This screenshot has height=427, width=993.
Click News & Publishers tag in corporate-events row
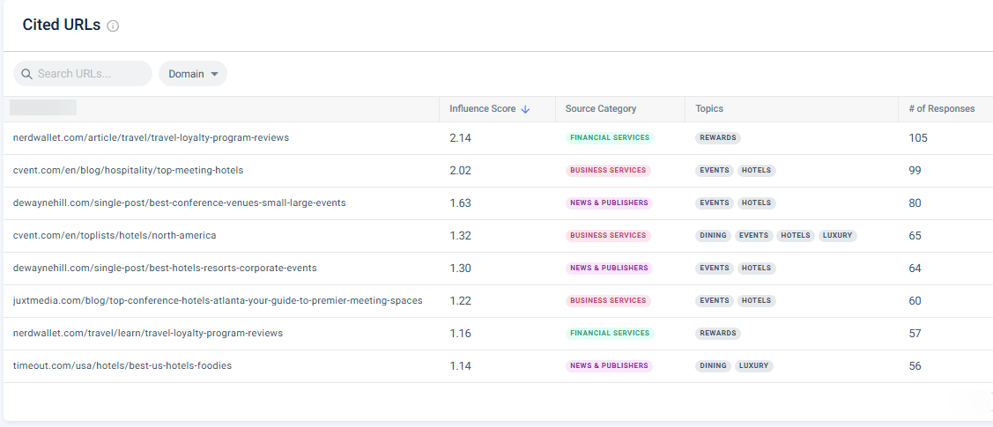[x=609, y=269]
